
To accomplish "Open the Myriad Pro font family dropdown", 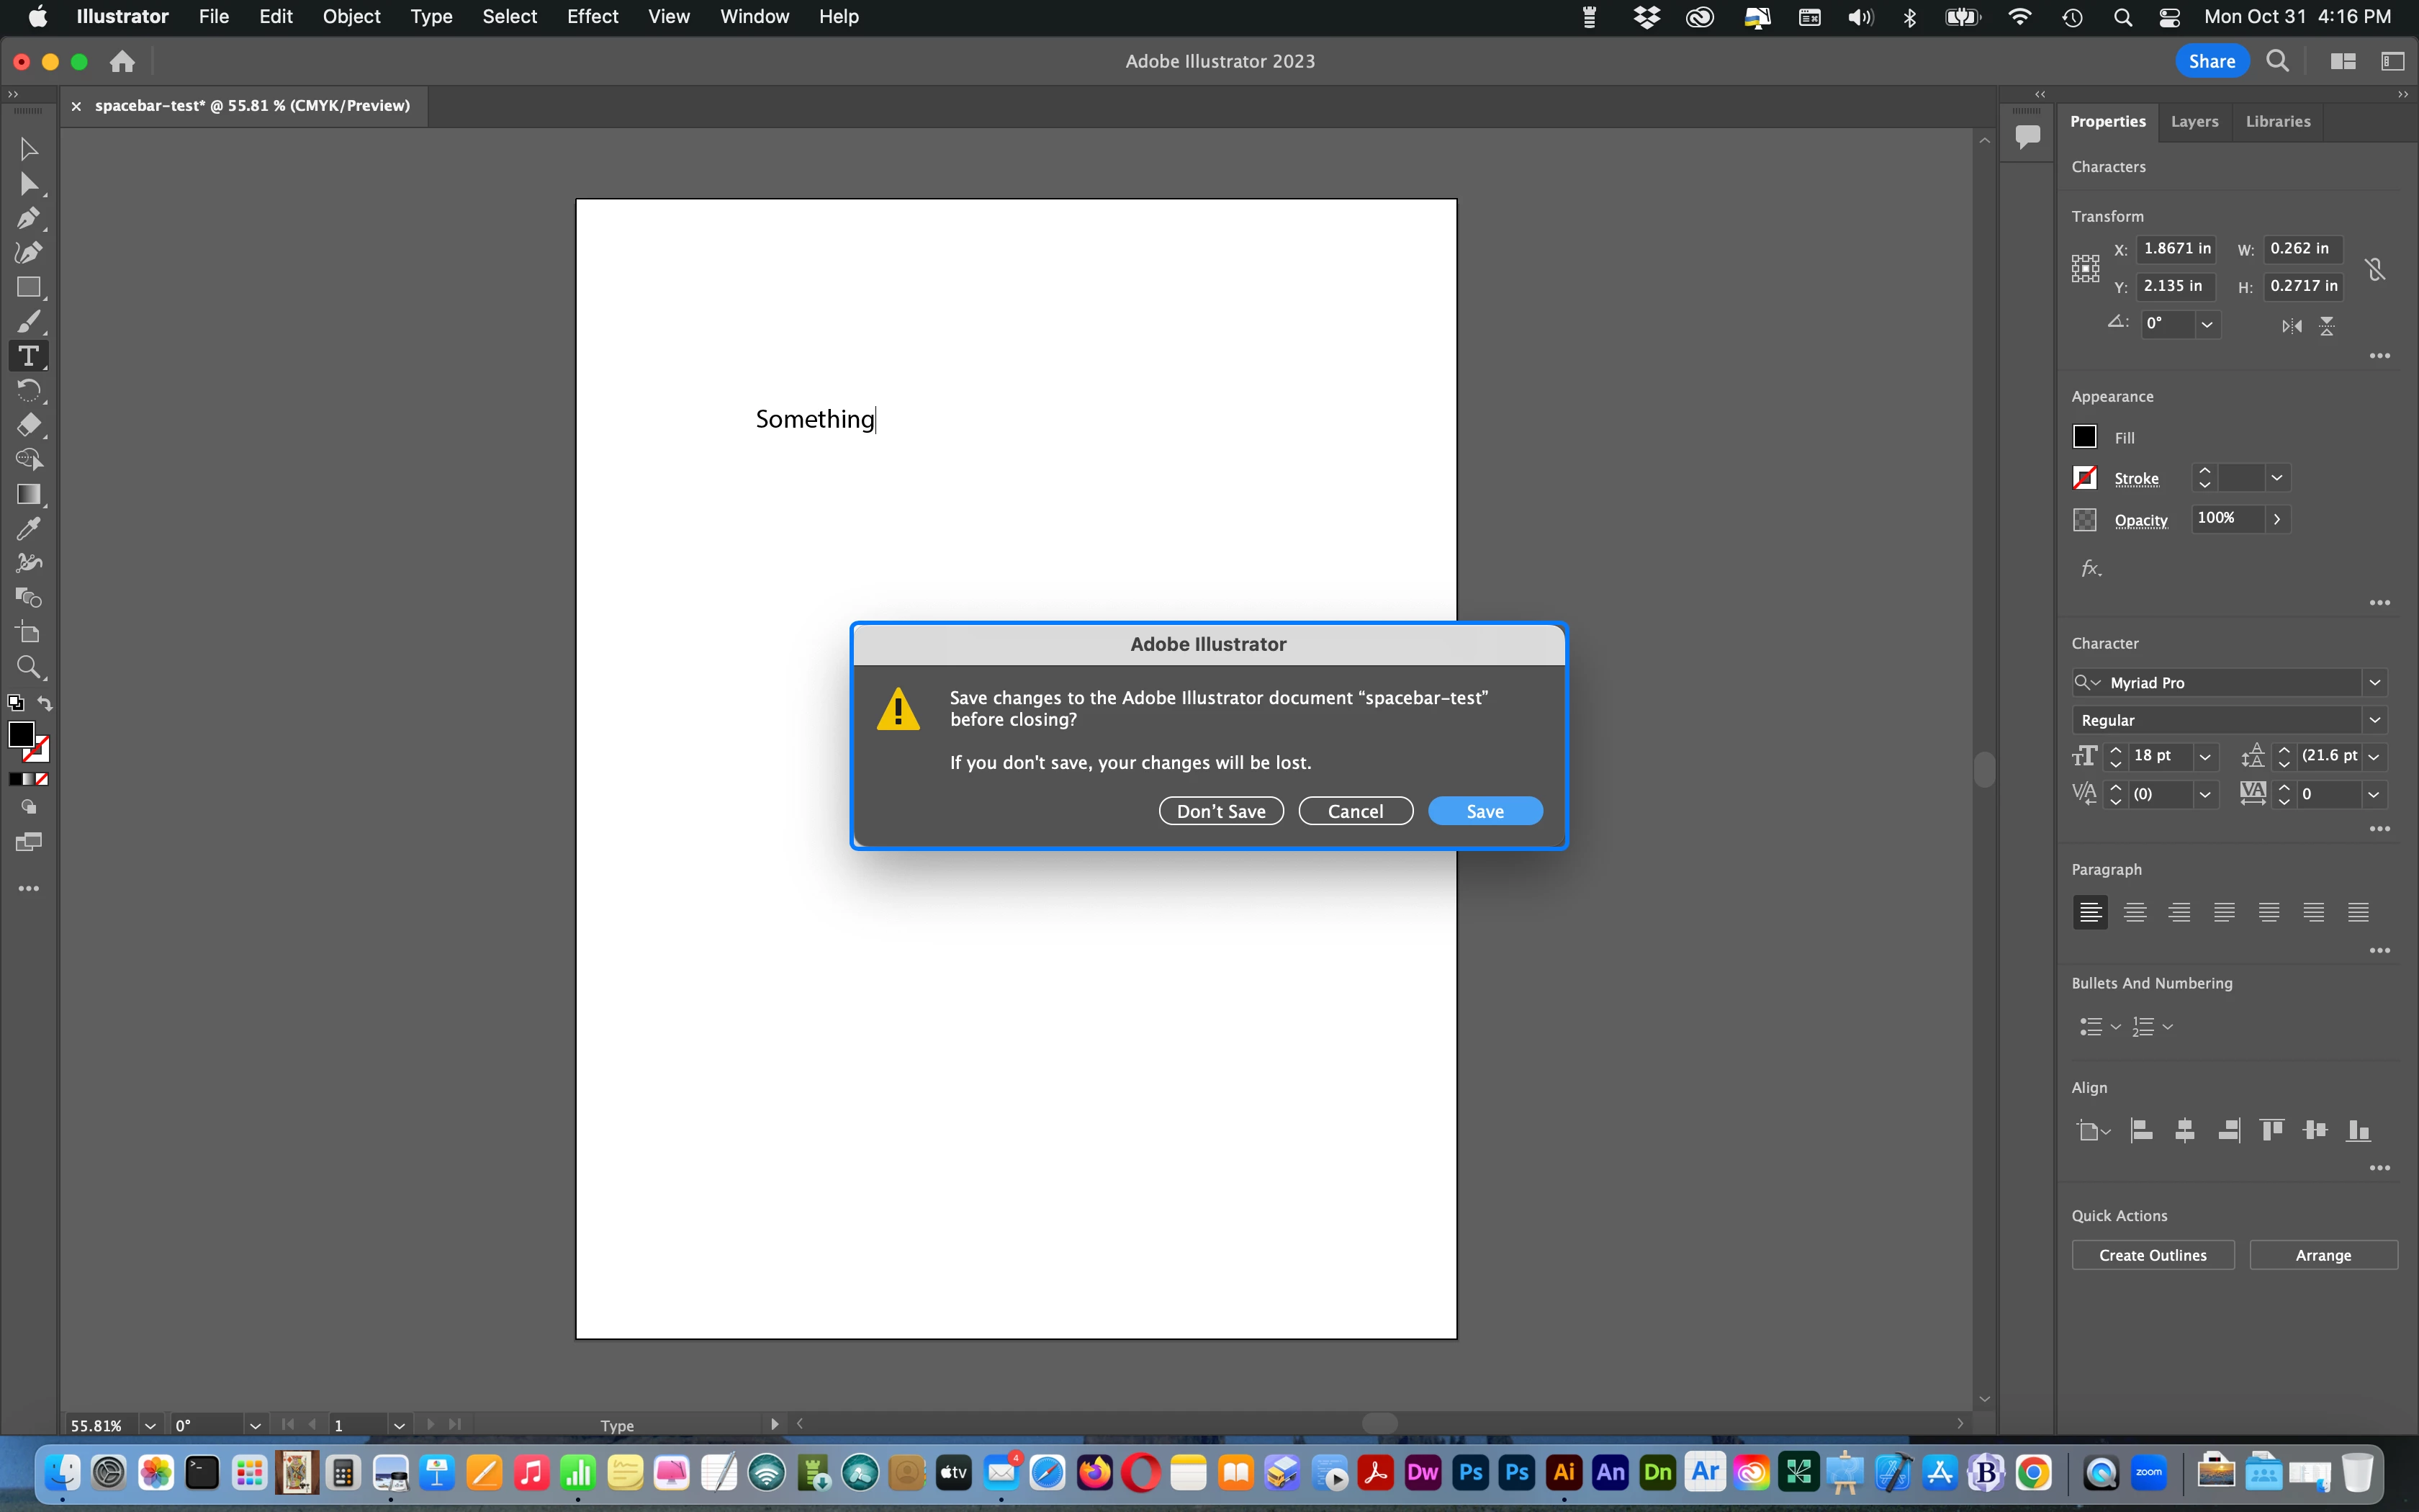I will pyautogui.click(x=2374, y=683).
